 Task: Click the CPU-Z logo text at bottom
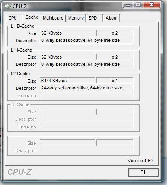click(20, 172)
